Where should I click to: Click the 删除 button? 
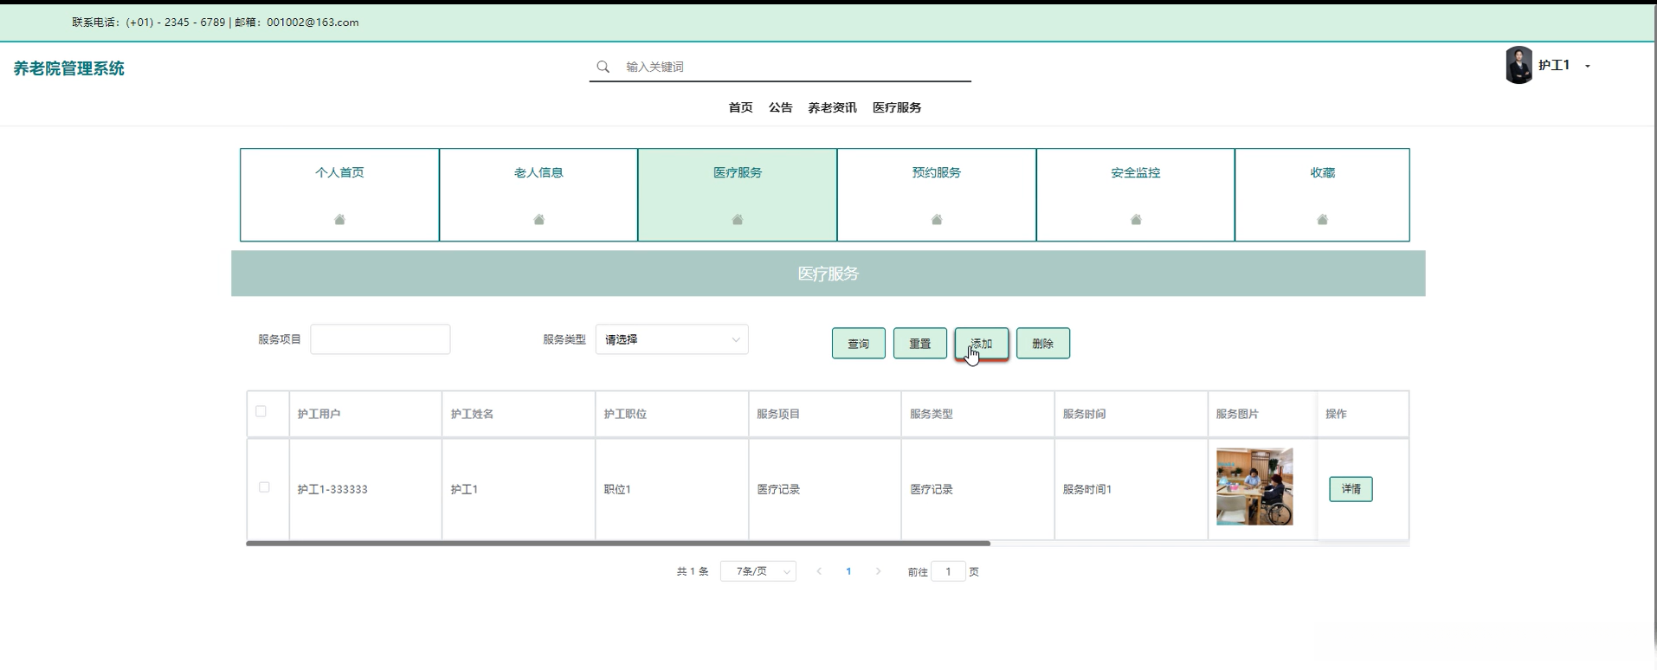1043,344
